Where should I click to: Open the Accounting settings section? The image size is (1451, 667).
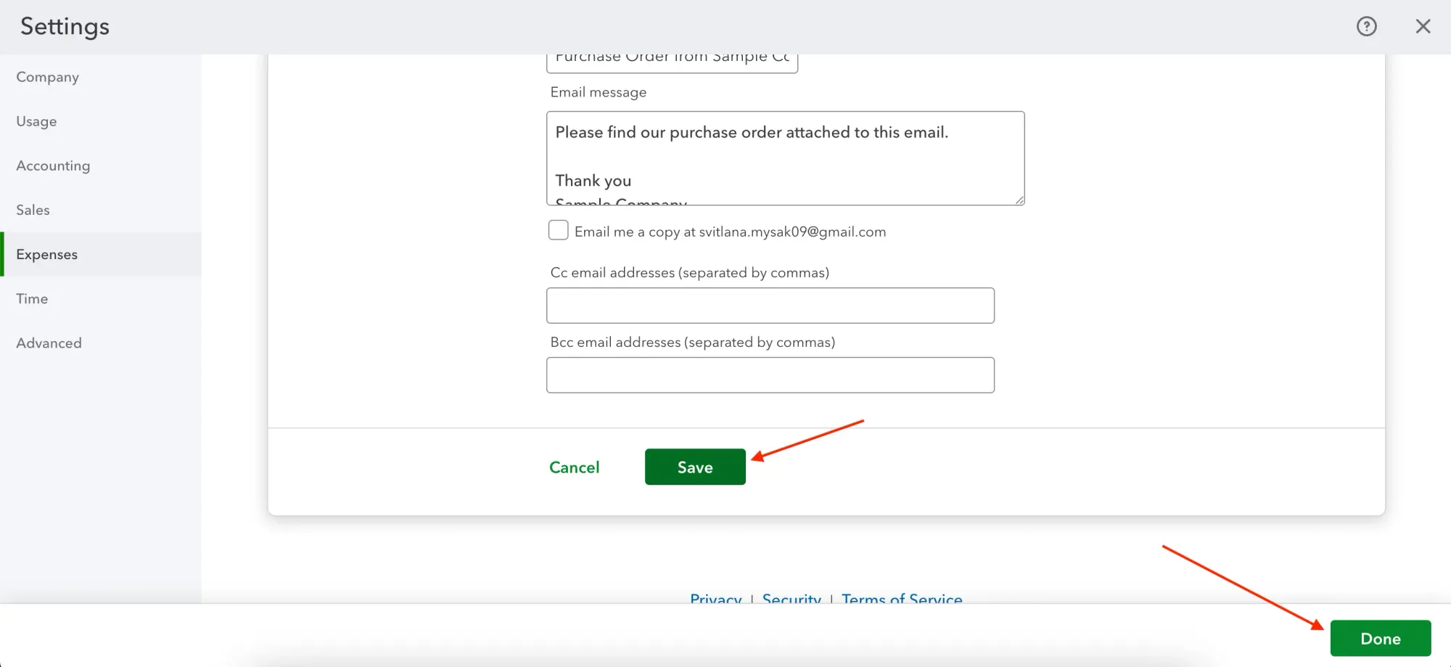coord(52,165)
